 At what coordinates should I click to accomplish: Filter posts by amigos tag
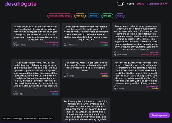[107, 16]
